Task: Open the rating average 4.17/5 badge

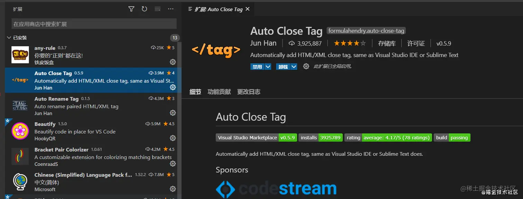Action: [388, 138]
